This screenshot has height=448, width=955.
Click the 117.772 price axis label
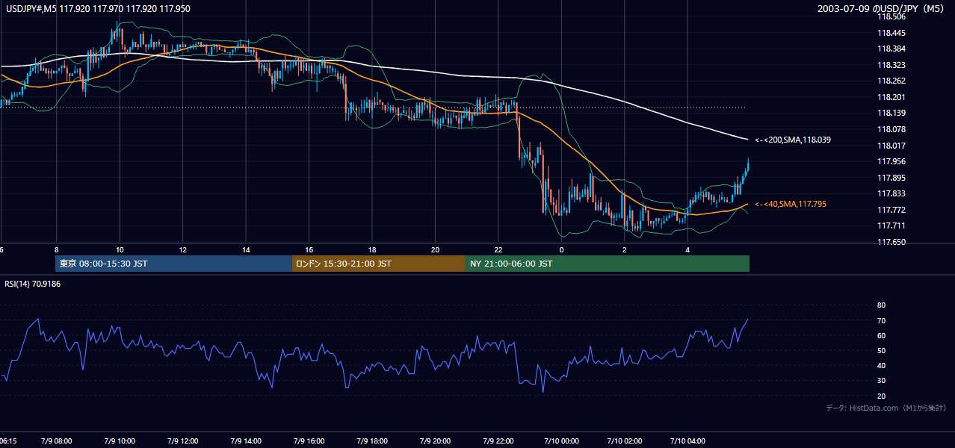[x=891, y=210]
